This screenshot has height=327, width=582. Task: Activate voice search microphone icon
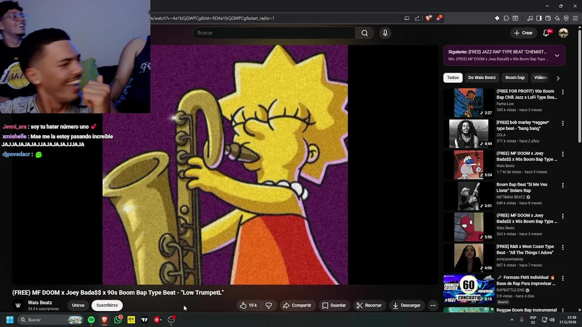(385, 33)
